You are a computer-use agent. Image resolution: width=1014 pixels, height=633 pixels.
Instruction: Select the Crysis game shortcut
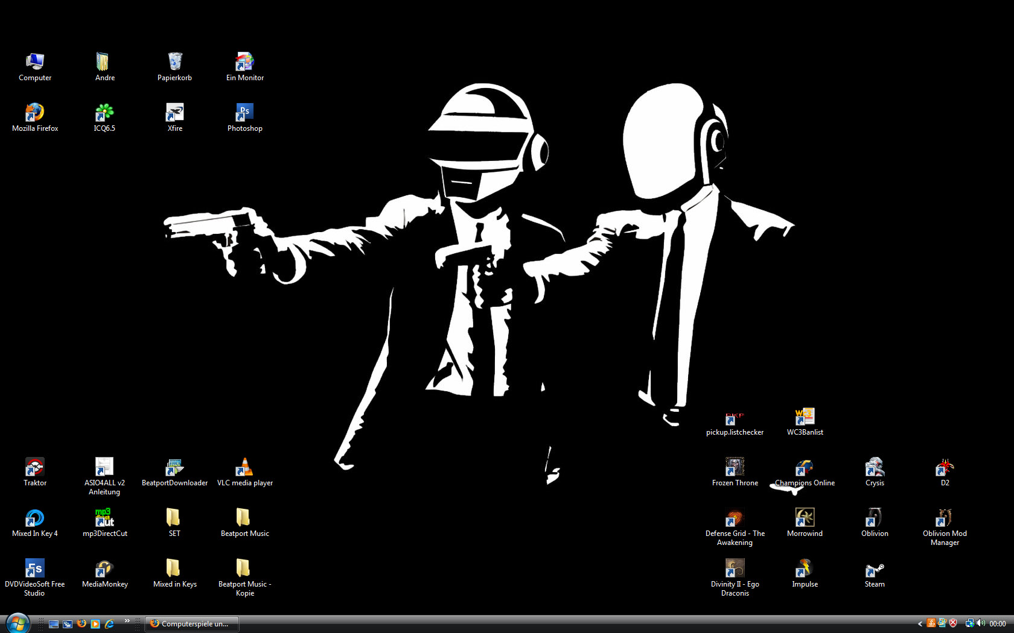pos(875,472)
